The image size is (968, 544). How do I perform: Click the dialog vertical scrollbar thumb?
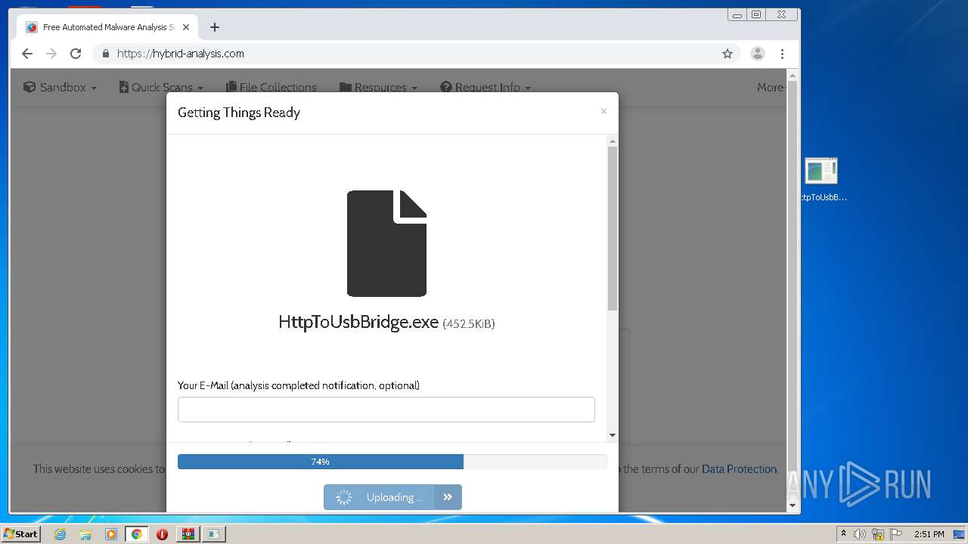pyautogui.click(x=613, y=228)
